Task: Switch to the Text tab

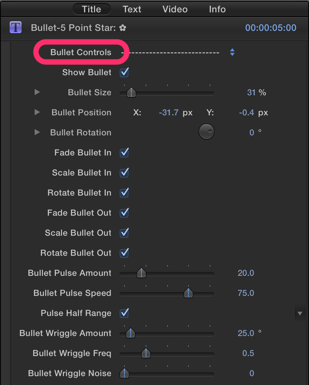Action: [x=132, y=9]
